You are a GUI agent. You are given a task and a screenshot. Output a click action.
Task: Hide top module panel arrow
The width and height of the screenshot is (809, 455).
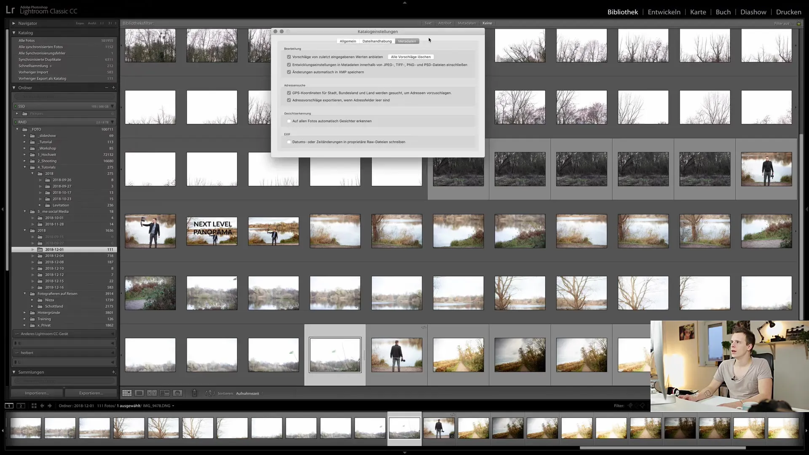point(404,3)
